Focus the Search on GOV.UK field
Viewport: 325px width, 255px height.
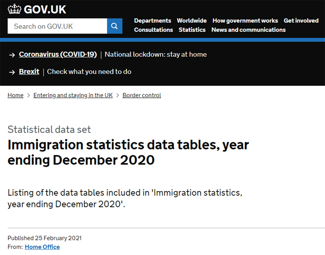tap(57, 26)
